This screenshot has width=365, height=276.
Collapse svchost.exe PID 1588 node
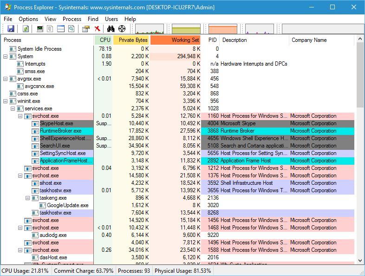click(x=20, y=250)
